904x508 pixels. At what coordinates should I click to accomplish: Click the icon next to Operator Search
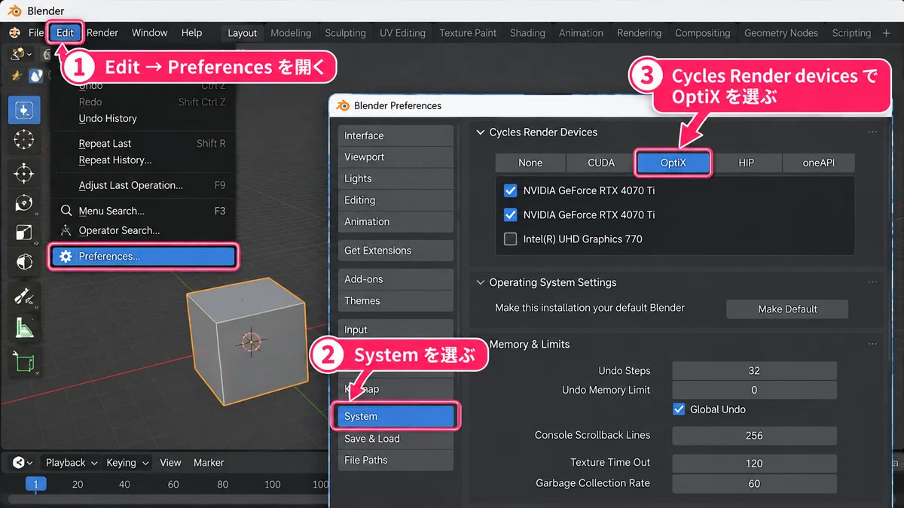pyautogui.click(x=66, y=230)
